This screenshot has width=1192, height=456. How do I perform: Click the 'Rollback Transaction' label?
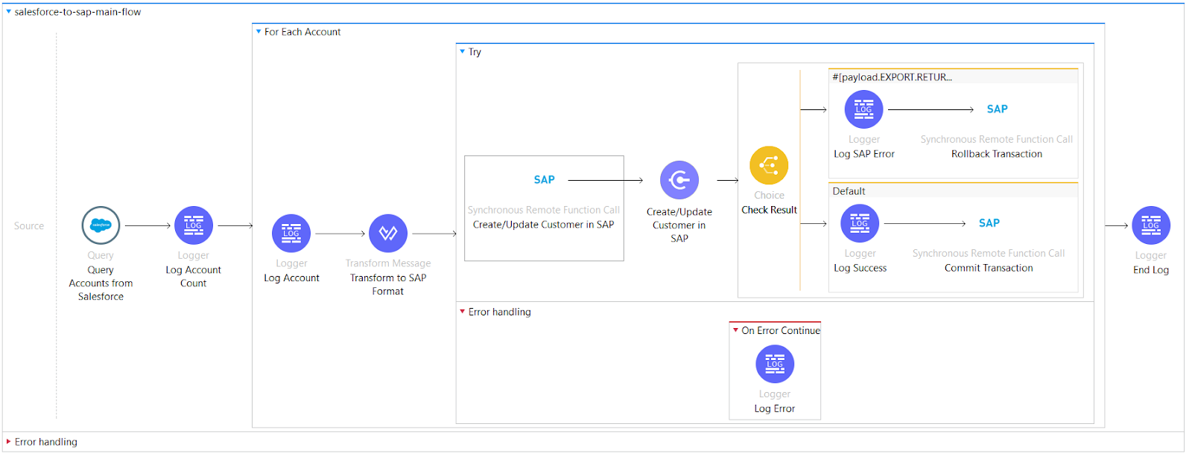997,154
